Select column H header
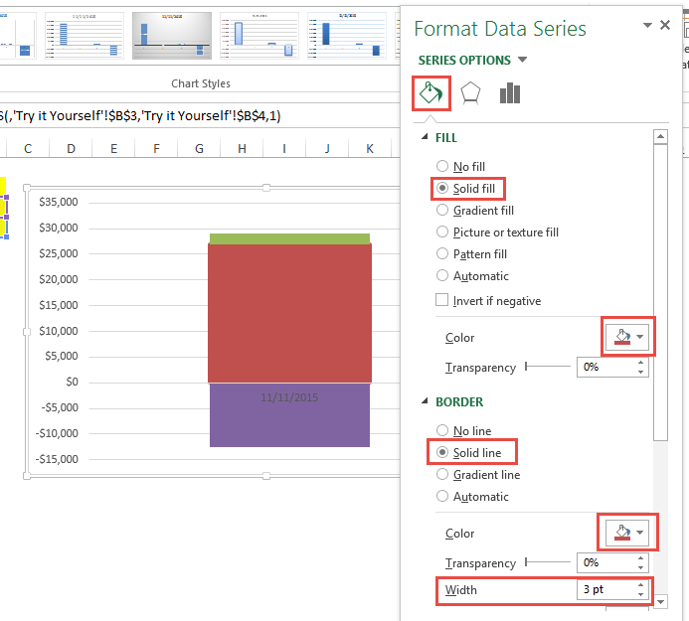Viewport: 689px width, 621px height. coord(242,148)
